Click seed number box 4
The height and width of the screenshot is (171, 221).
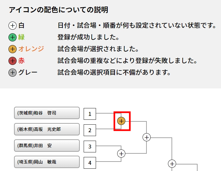pos(90,163)
